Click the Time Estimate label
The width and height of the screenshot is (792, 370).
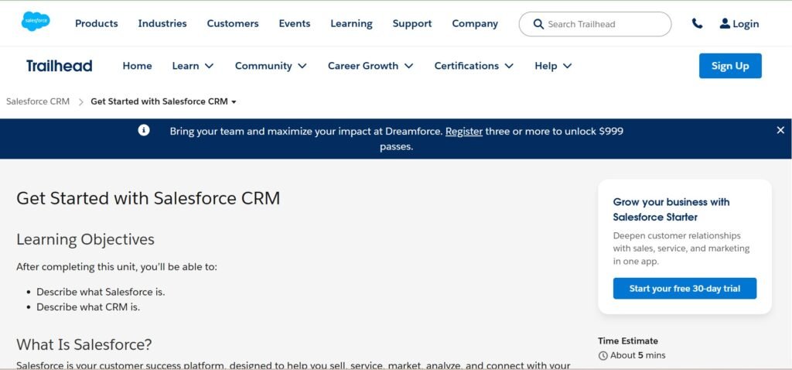pyautogui.click(x=628, y=341)
